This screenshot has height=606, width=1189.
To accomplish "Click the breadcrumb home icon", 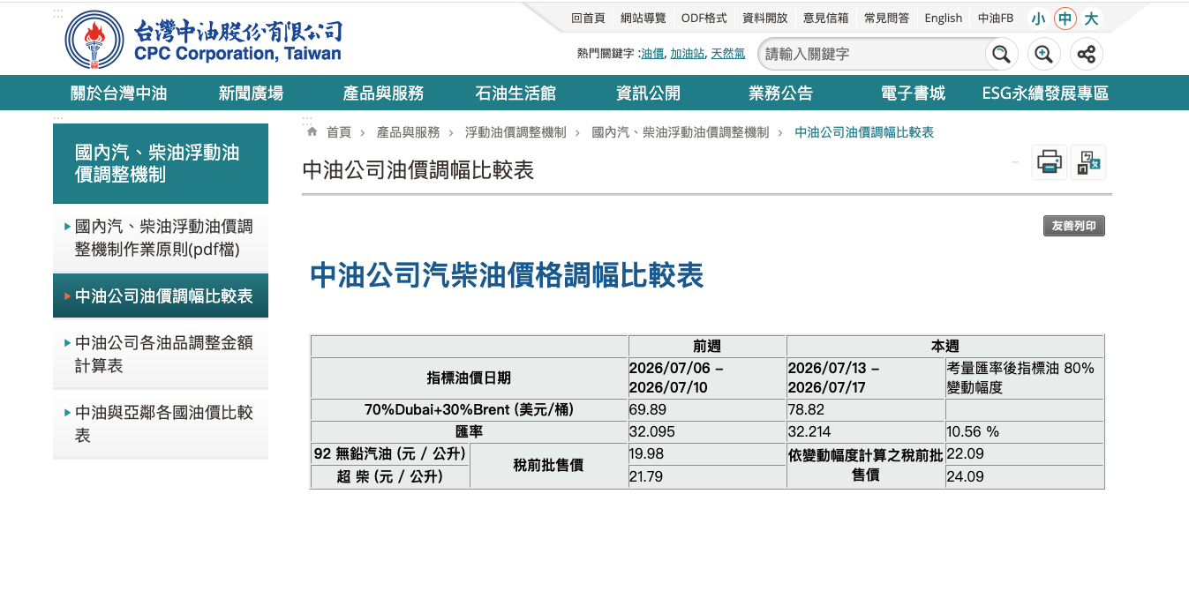I will point(312,132).
